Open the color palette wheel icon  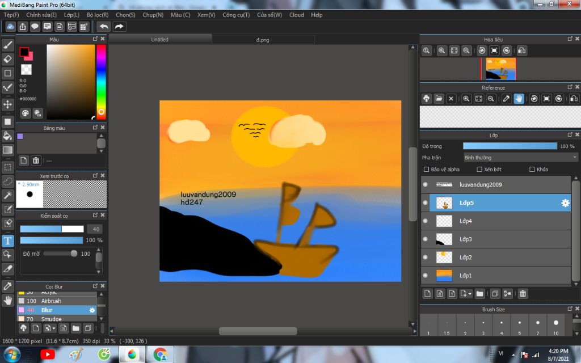click(25, 113)
